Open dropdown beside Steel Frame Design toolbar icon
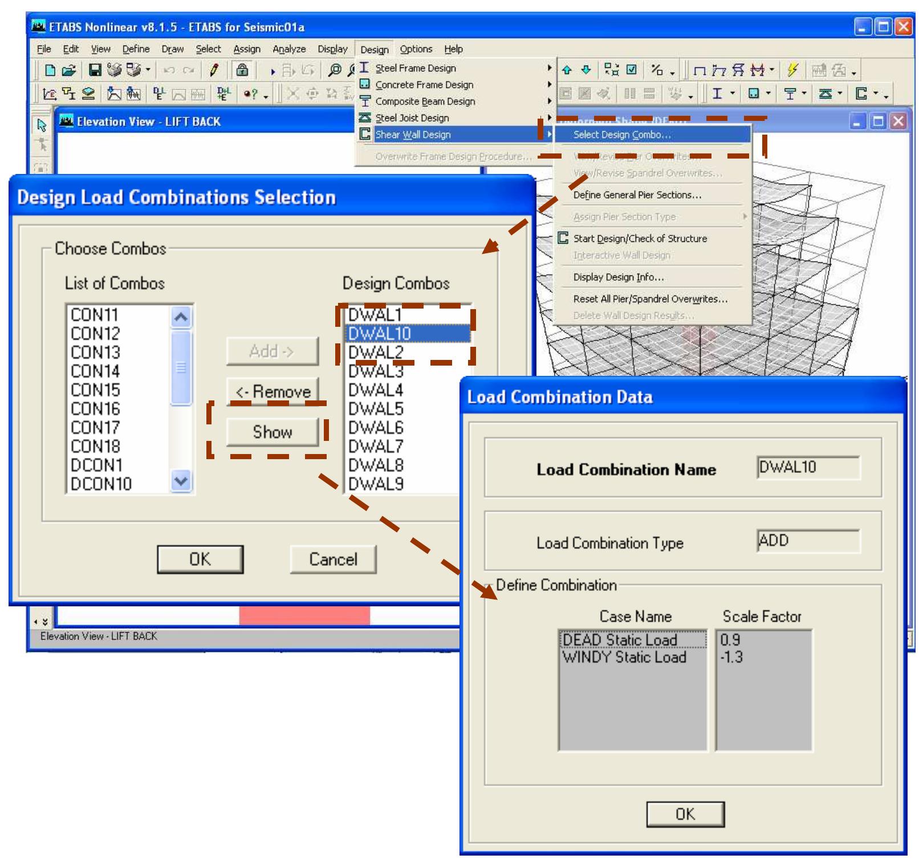This screenshot has width=919, height=863. tap(733, 94)
